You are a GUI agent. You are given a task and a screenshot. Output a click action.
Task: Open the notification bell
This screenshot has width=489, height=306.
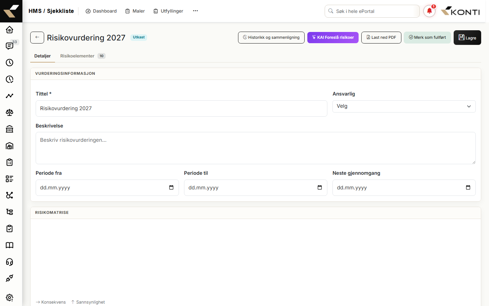pos(430,11)
